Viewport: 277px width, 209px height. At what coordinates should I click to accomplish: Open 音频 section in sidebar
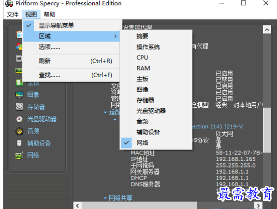point(33,131)
